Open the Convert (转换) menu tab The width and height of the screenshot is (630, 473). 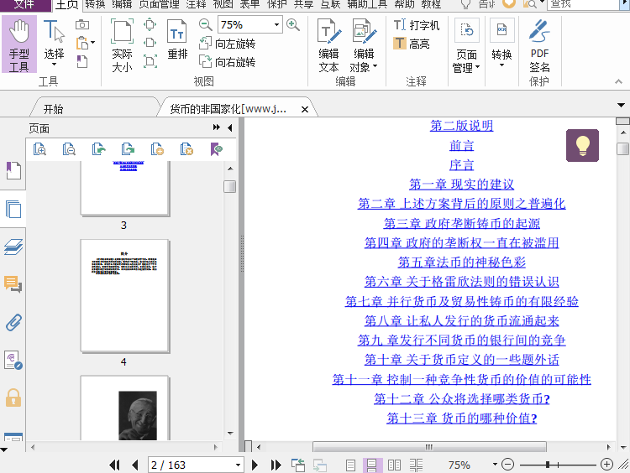[95, 4]
